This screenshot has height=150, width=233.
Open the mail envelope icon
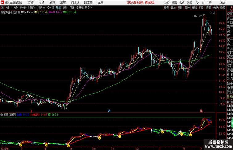click(210, 2)
